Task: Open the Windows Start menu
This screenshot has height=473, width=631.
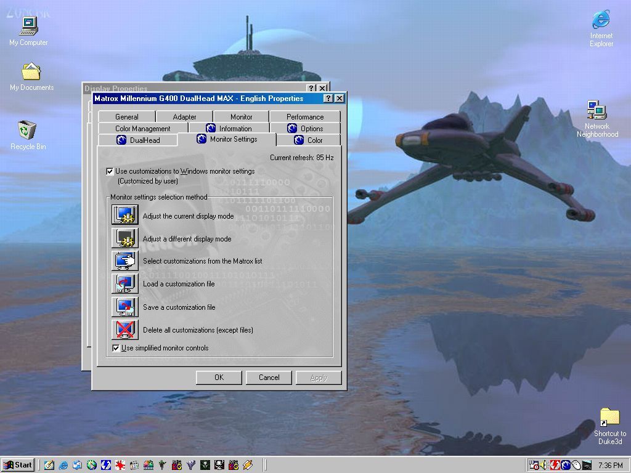Action: pyautogui.click(x=17, y=465)
